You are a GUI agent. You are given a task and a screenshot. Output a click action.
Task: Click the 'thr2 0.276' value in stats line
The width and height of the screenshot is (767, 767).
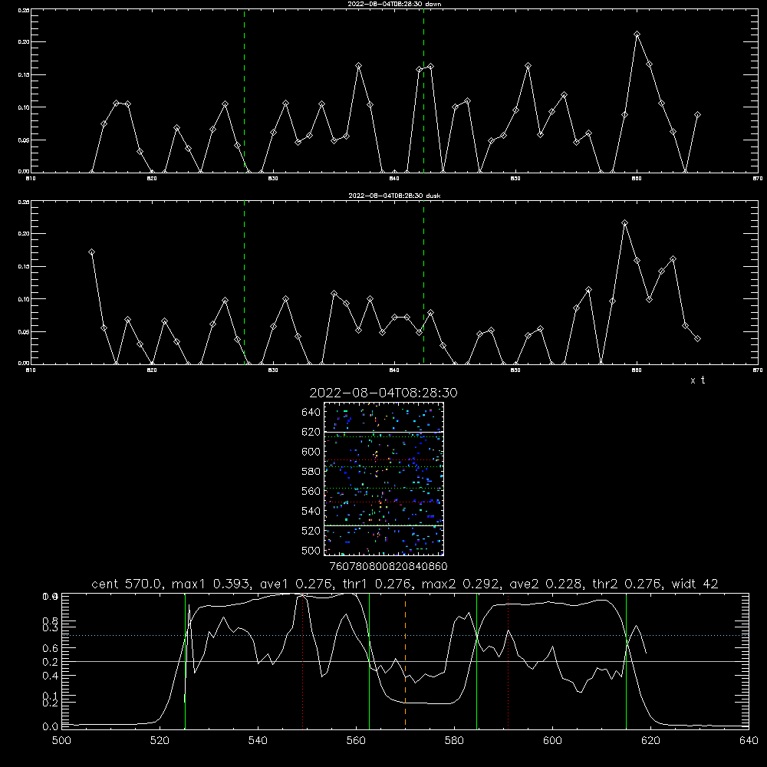[627, 584]
